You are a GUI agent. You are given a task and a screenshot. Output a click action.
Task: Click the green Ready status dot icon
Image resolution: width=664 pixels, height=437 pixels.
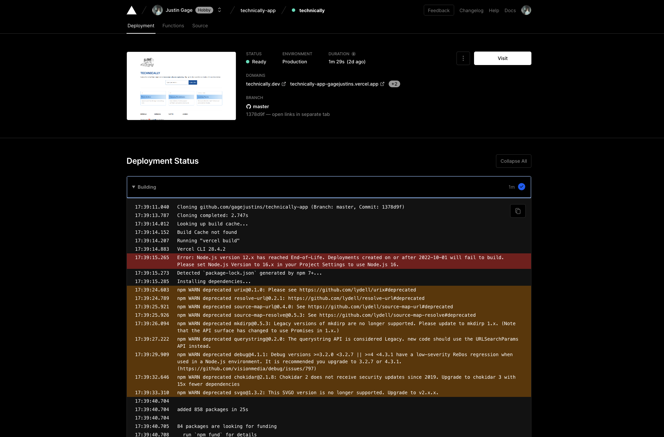(248, 61)
